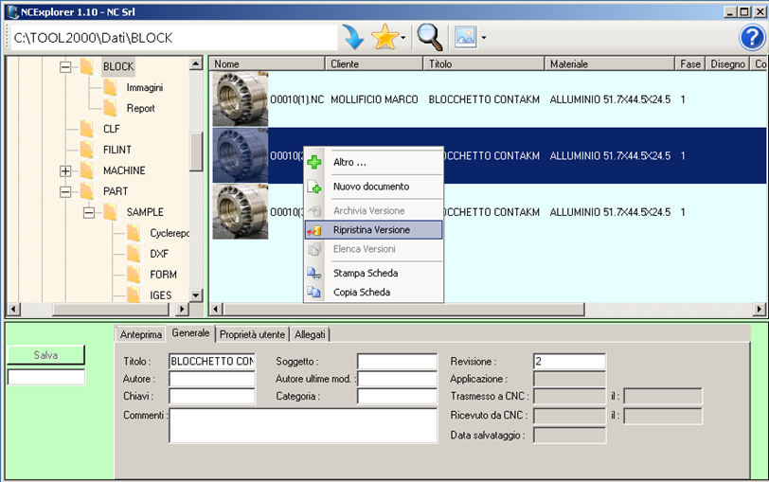The height and width of the screenshot is (482, 769).
Task: Click the image view mode icon
Action: [465, 37]
